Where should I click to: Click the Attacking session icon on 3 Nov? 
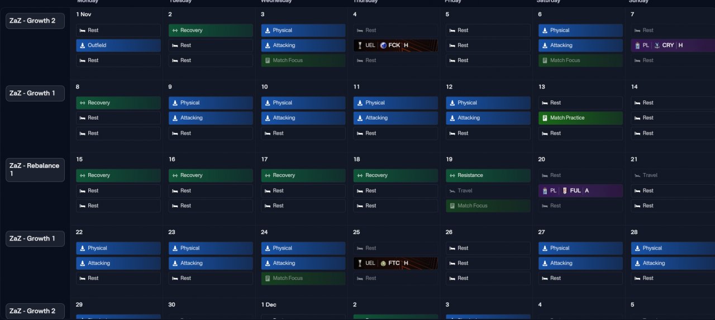click(268, 45)
